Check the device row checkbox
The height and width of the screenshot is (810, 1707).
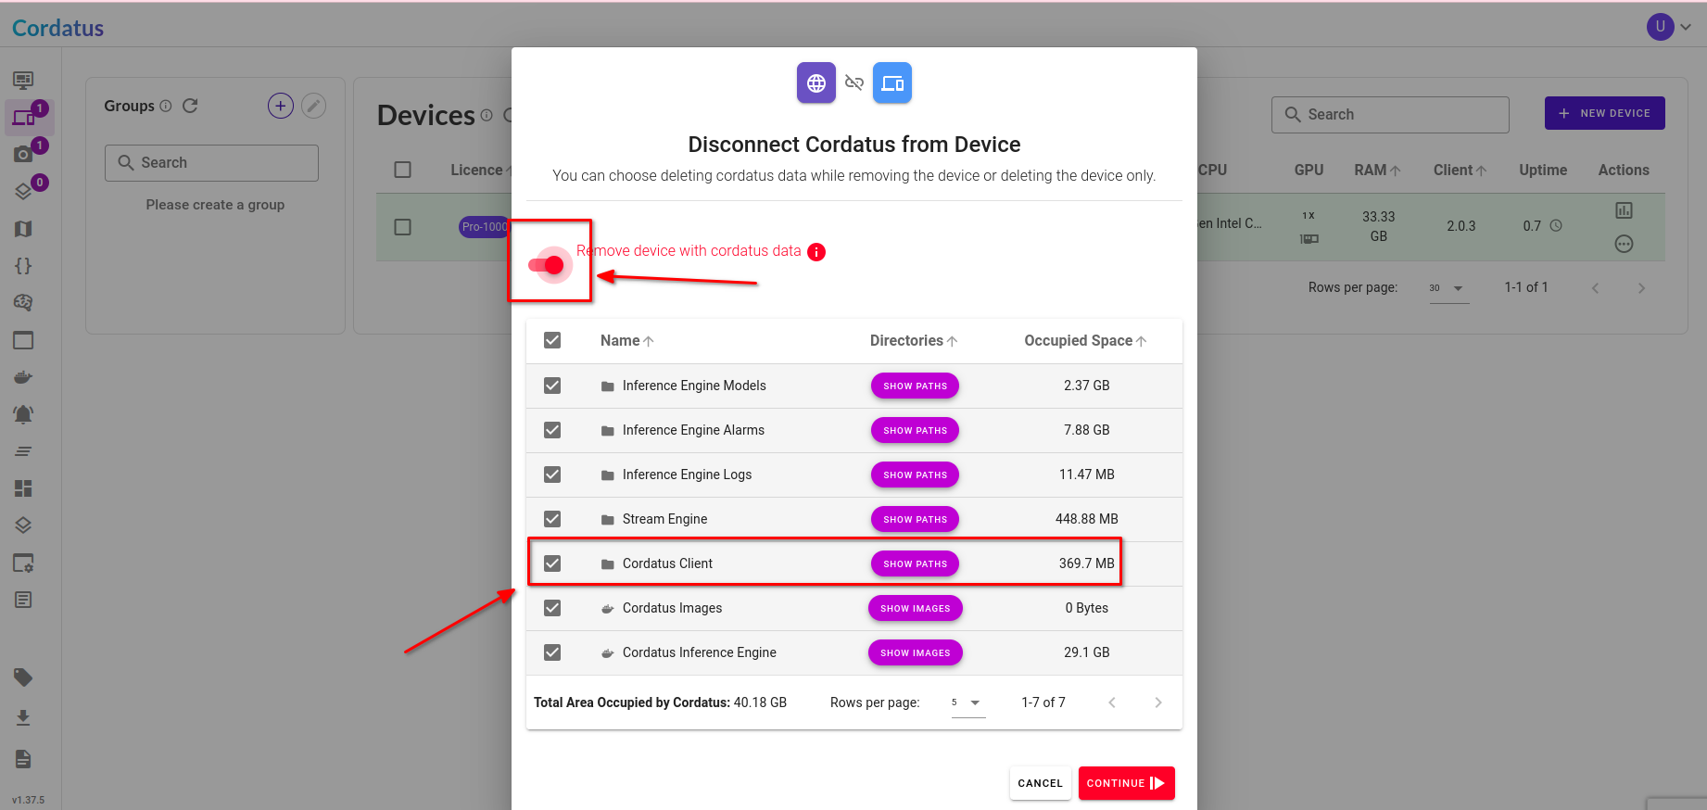coord(402,227)
